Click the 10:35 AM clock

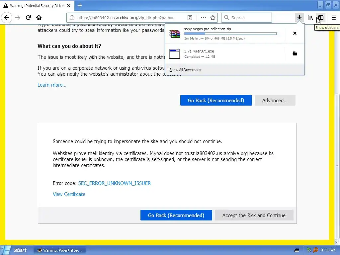click(328, 250)
